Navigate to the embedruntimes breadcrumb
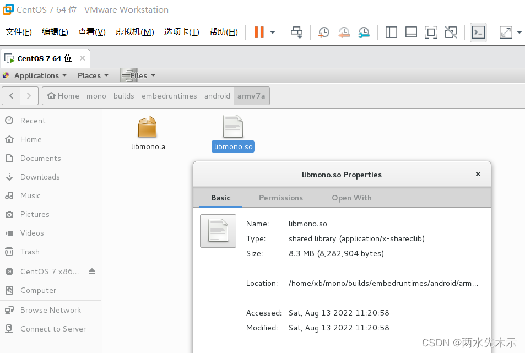This screenshot has width=525, height=353. (169, 95)
